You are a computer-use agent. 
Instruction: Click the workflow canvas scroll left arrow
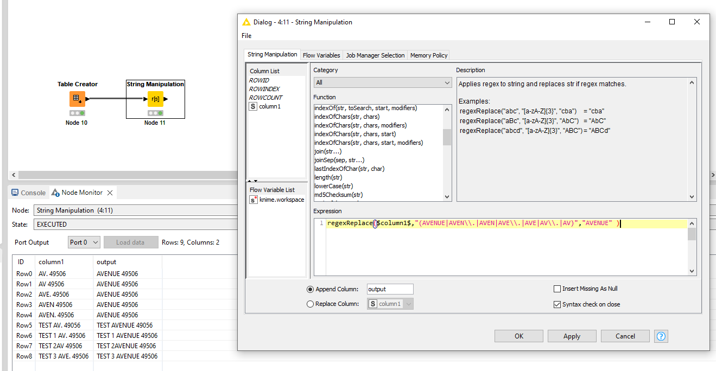pos(14,175)
